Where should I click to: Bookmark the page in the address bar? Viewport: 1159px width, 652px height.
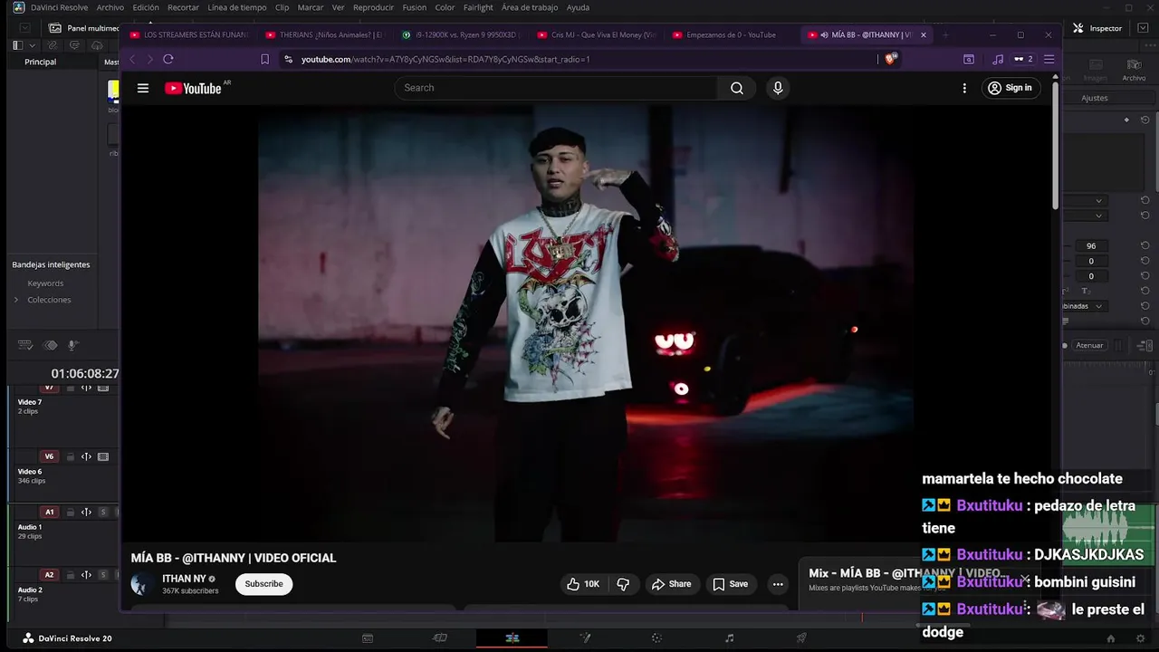coord(264,59)
